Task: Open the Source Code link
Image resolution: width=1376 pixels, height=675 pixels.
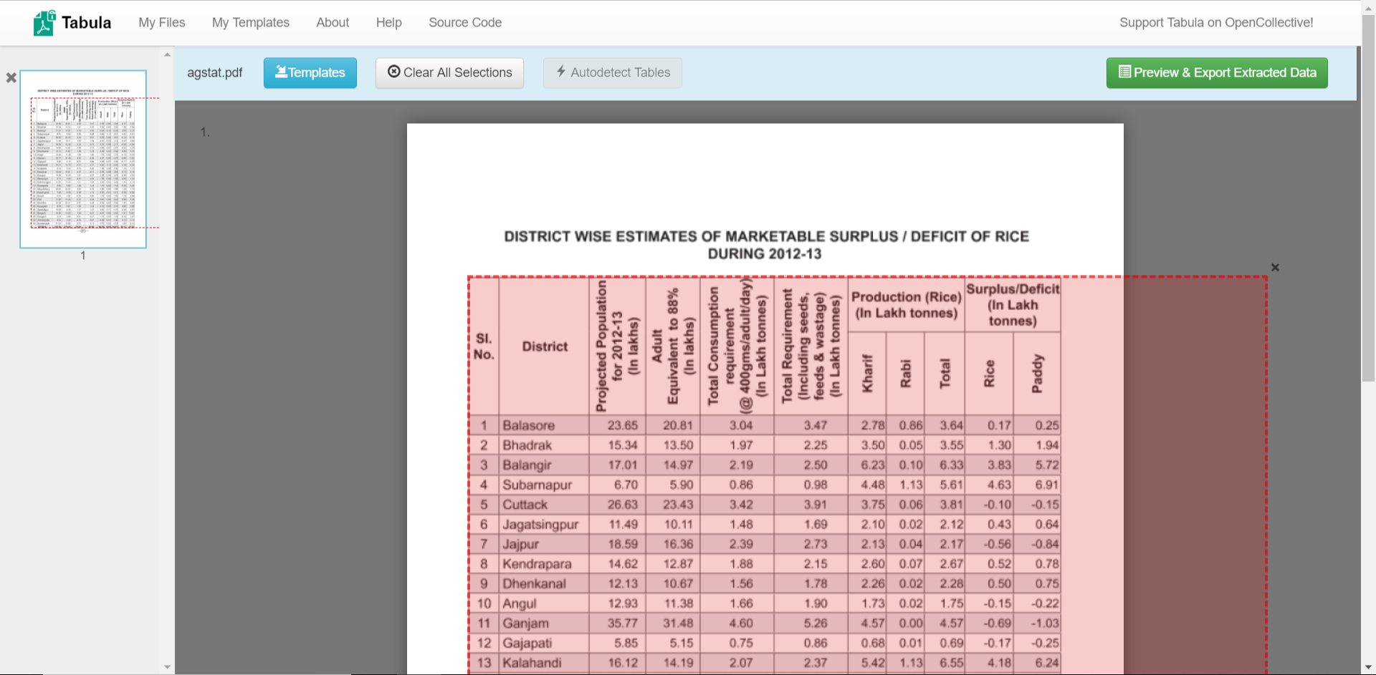Action: tap(464, 23)
